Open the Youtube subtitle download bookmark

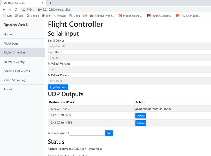[102, 16]
